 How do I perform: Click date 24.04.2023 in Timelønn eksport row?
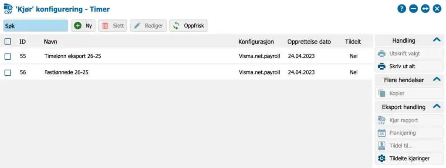pos(301,56)
